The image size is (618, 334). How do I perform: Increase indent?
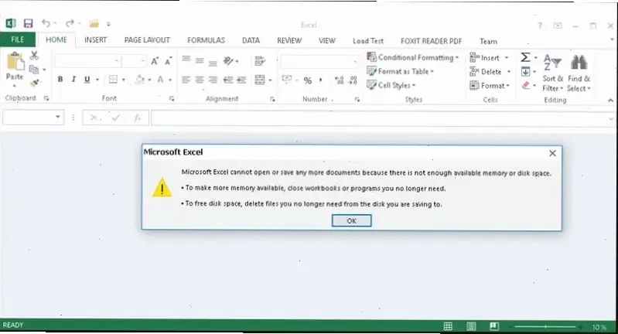pos(241,80)
